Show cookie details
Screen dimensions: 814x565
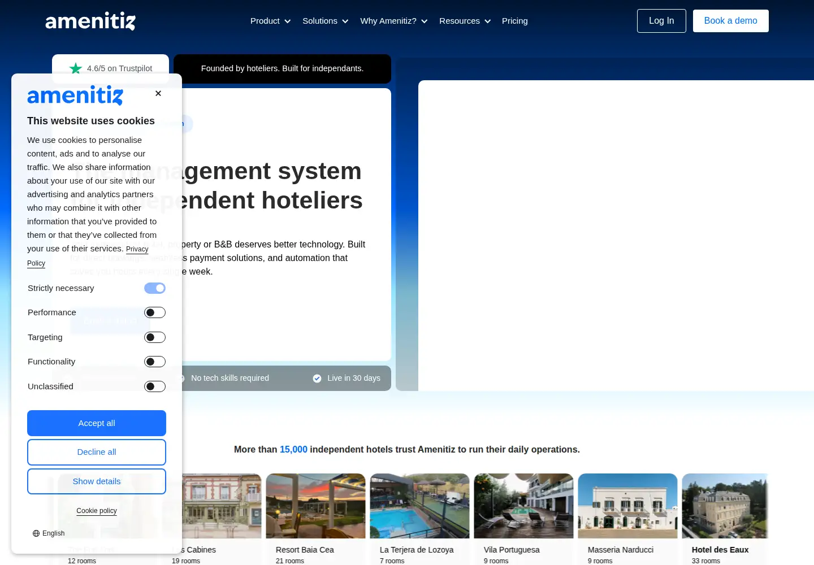pyautogui.click(x=97, y=481)
